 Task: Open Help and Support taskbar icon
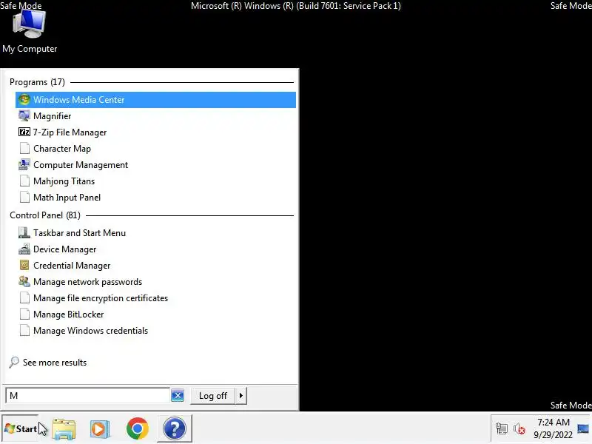click(x=174, y=428)
